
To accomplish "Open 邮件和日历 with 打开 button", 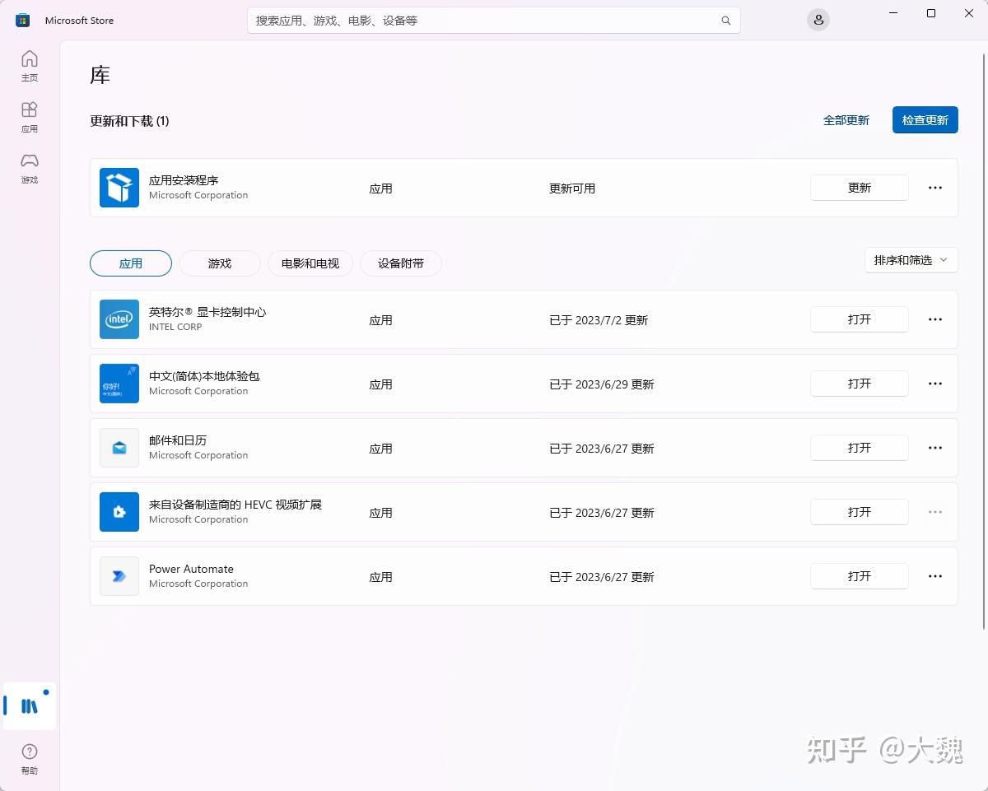I will click(x=860, y=448).
